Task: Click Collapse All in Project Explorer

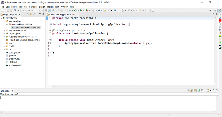Action: [x=27, y=14]
